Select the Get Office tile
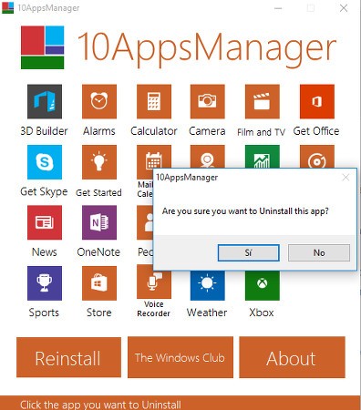The height and width of the screenshot is (410, 361). coord(317,101)
